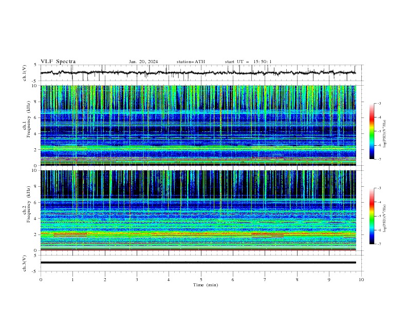Click the 8 kHz tick label on ch.1 frequency axis

point(36,102)
